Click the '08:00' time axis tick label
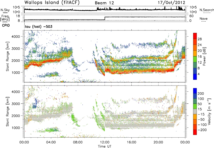The image size is (214, 148). click(78, 142)
